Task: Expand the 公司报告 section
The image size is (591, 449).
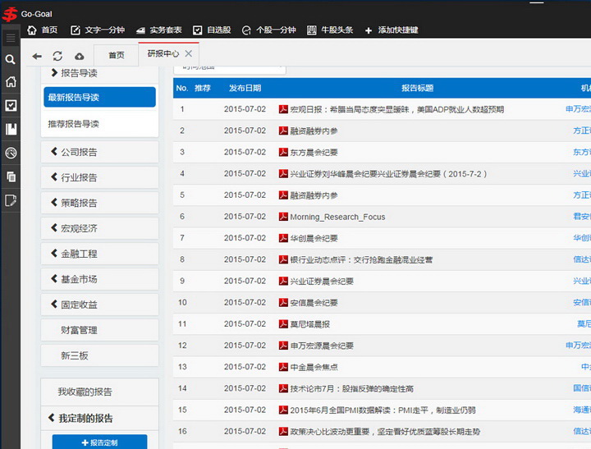Action: pos(99,152)
